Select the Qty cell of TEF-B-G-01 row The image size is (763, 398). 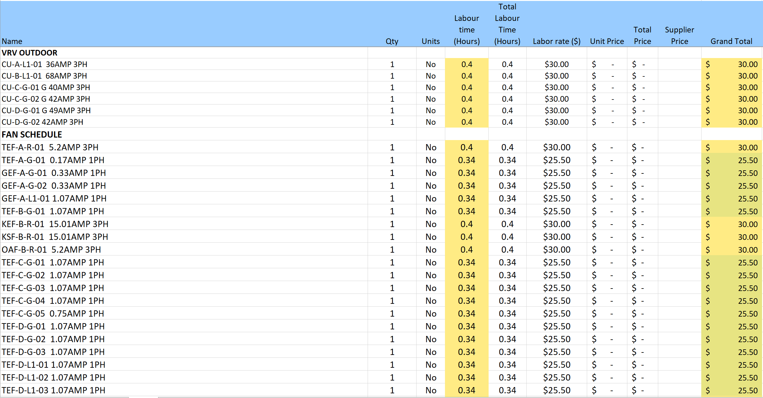tap(392, 211)
